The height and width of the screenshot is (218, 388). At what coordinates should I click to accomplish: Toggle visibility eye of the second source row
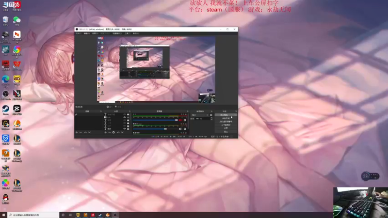click(x=125, y=117)
